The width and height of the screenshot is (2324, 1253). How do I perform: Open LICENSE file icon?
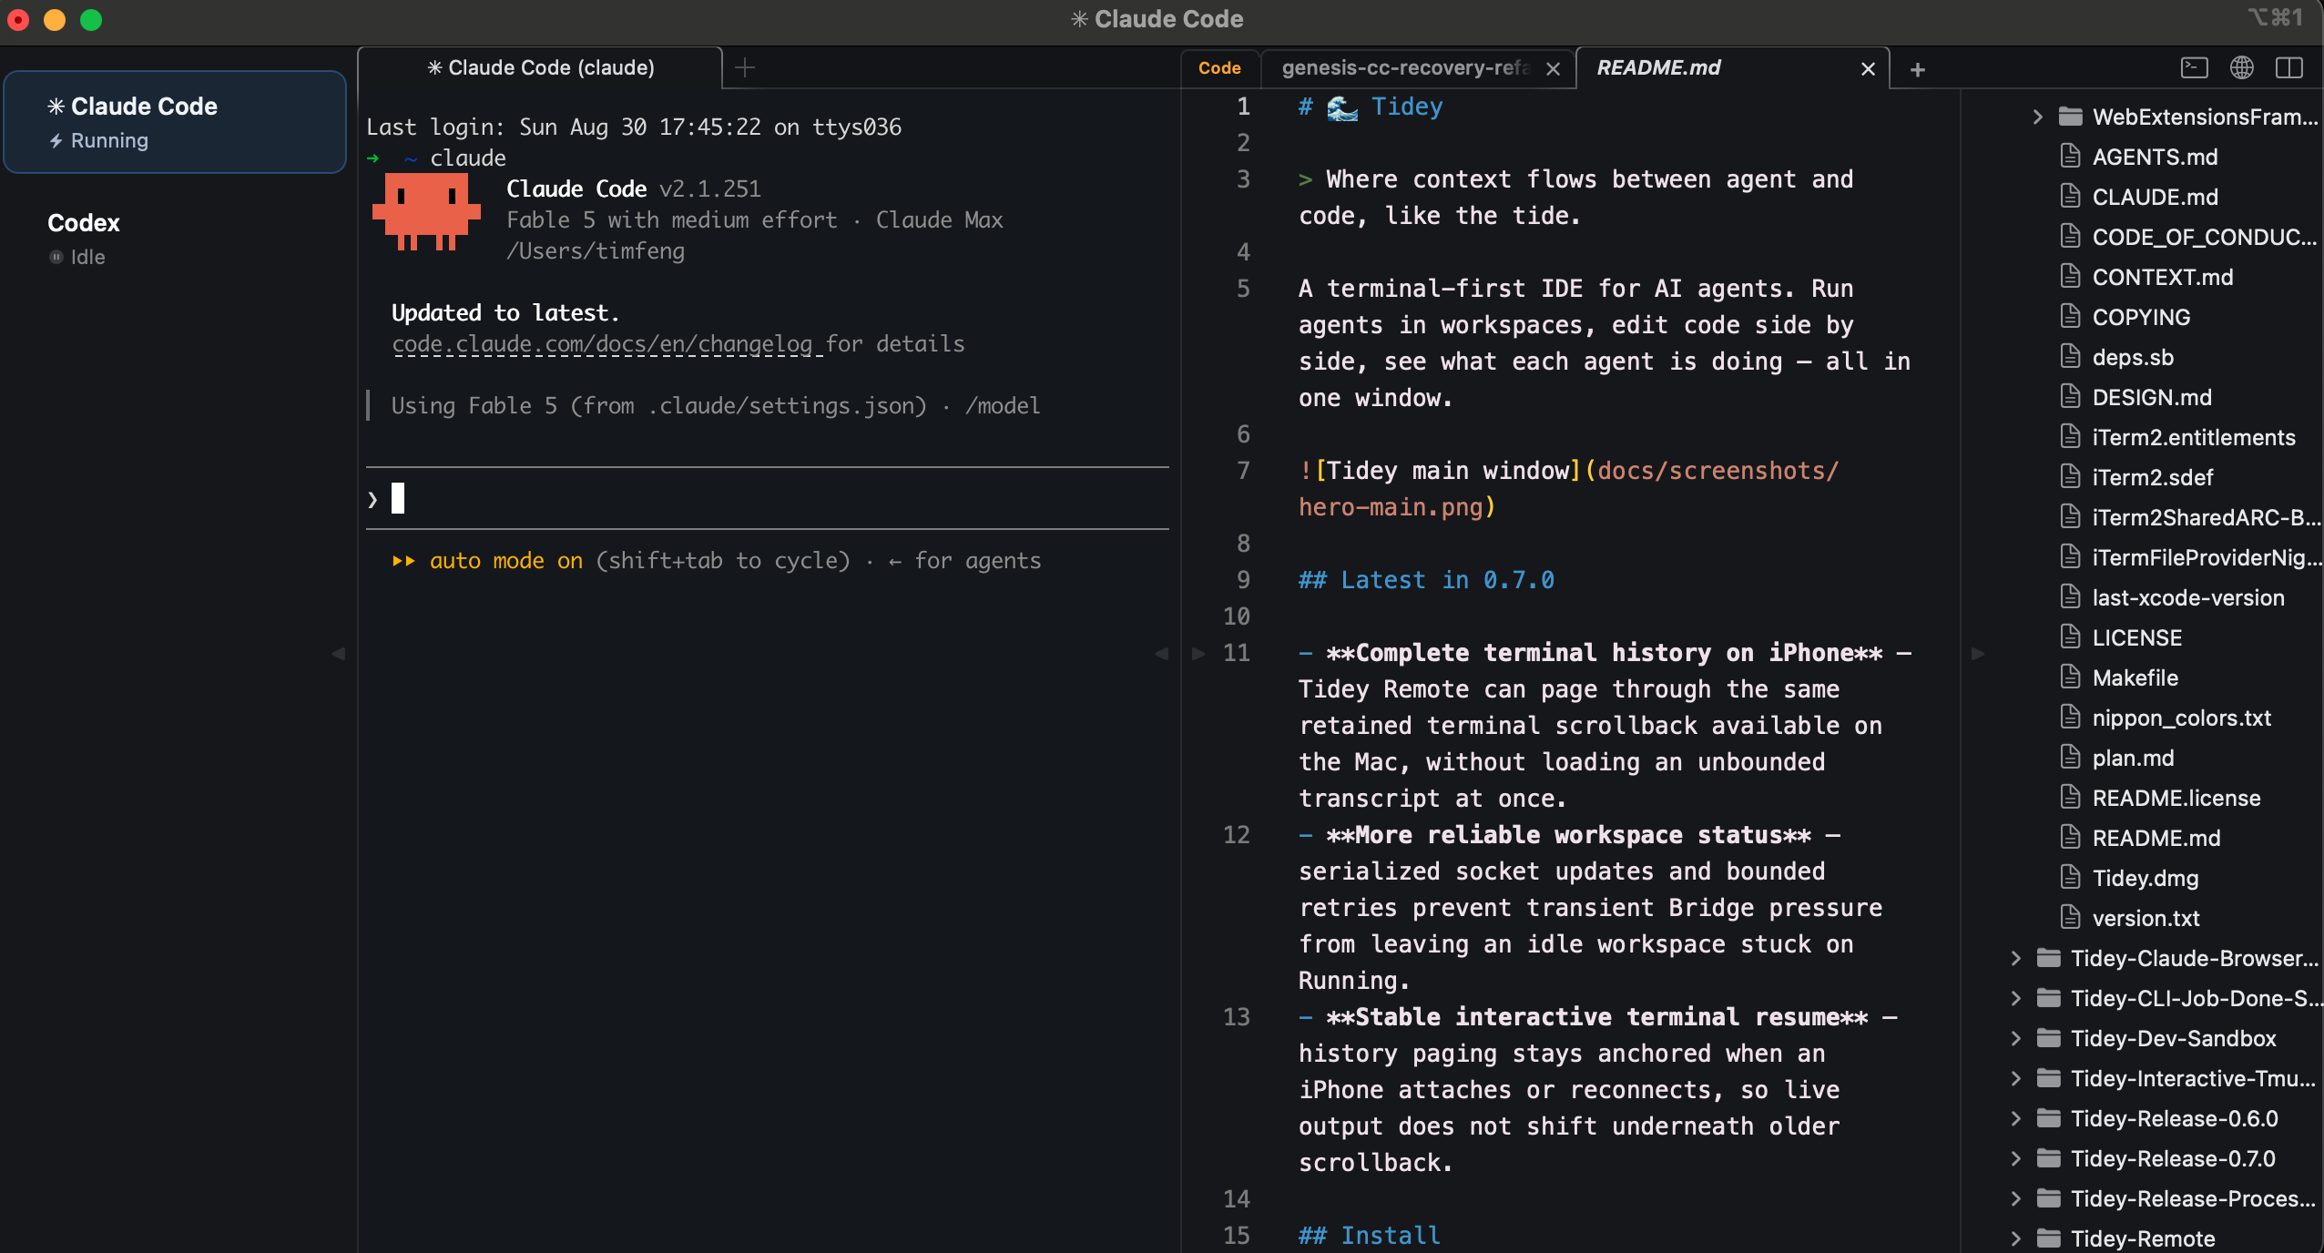[x=2071, y=637]
